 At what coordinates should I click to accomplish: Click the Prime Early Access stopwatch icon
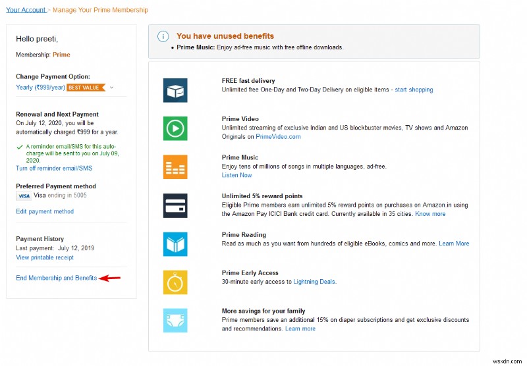pos(175,282)
